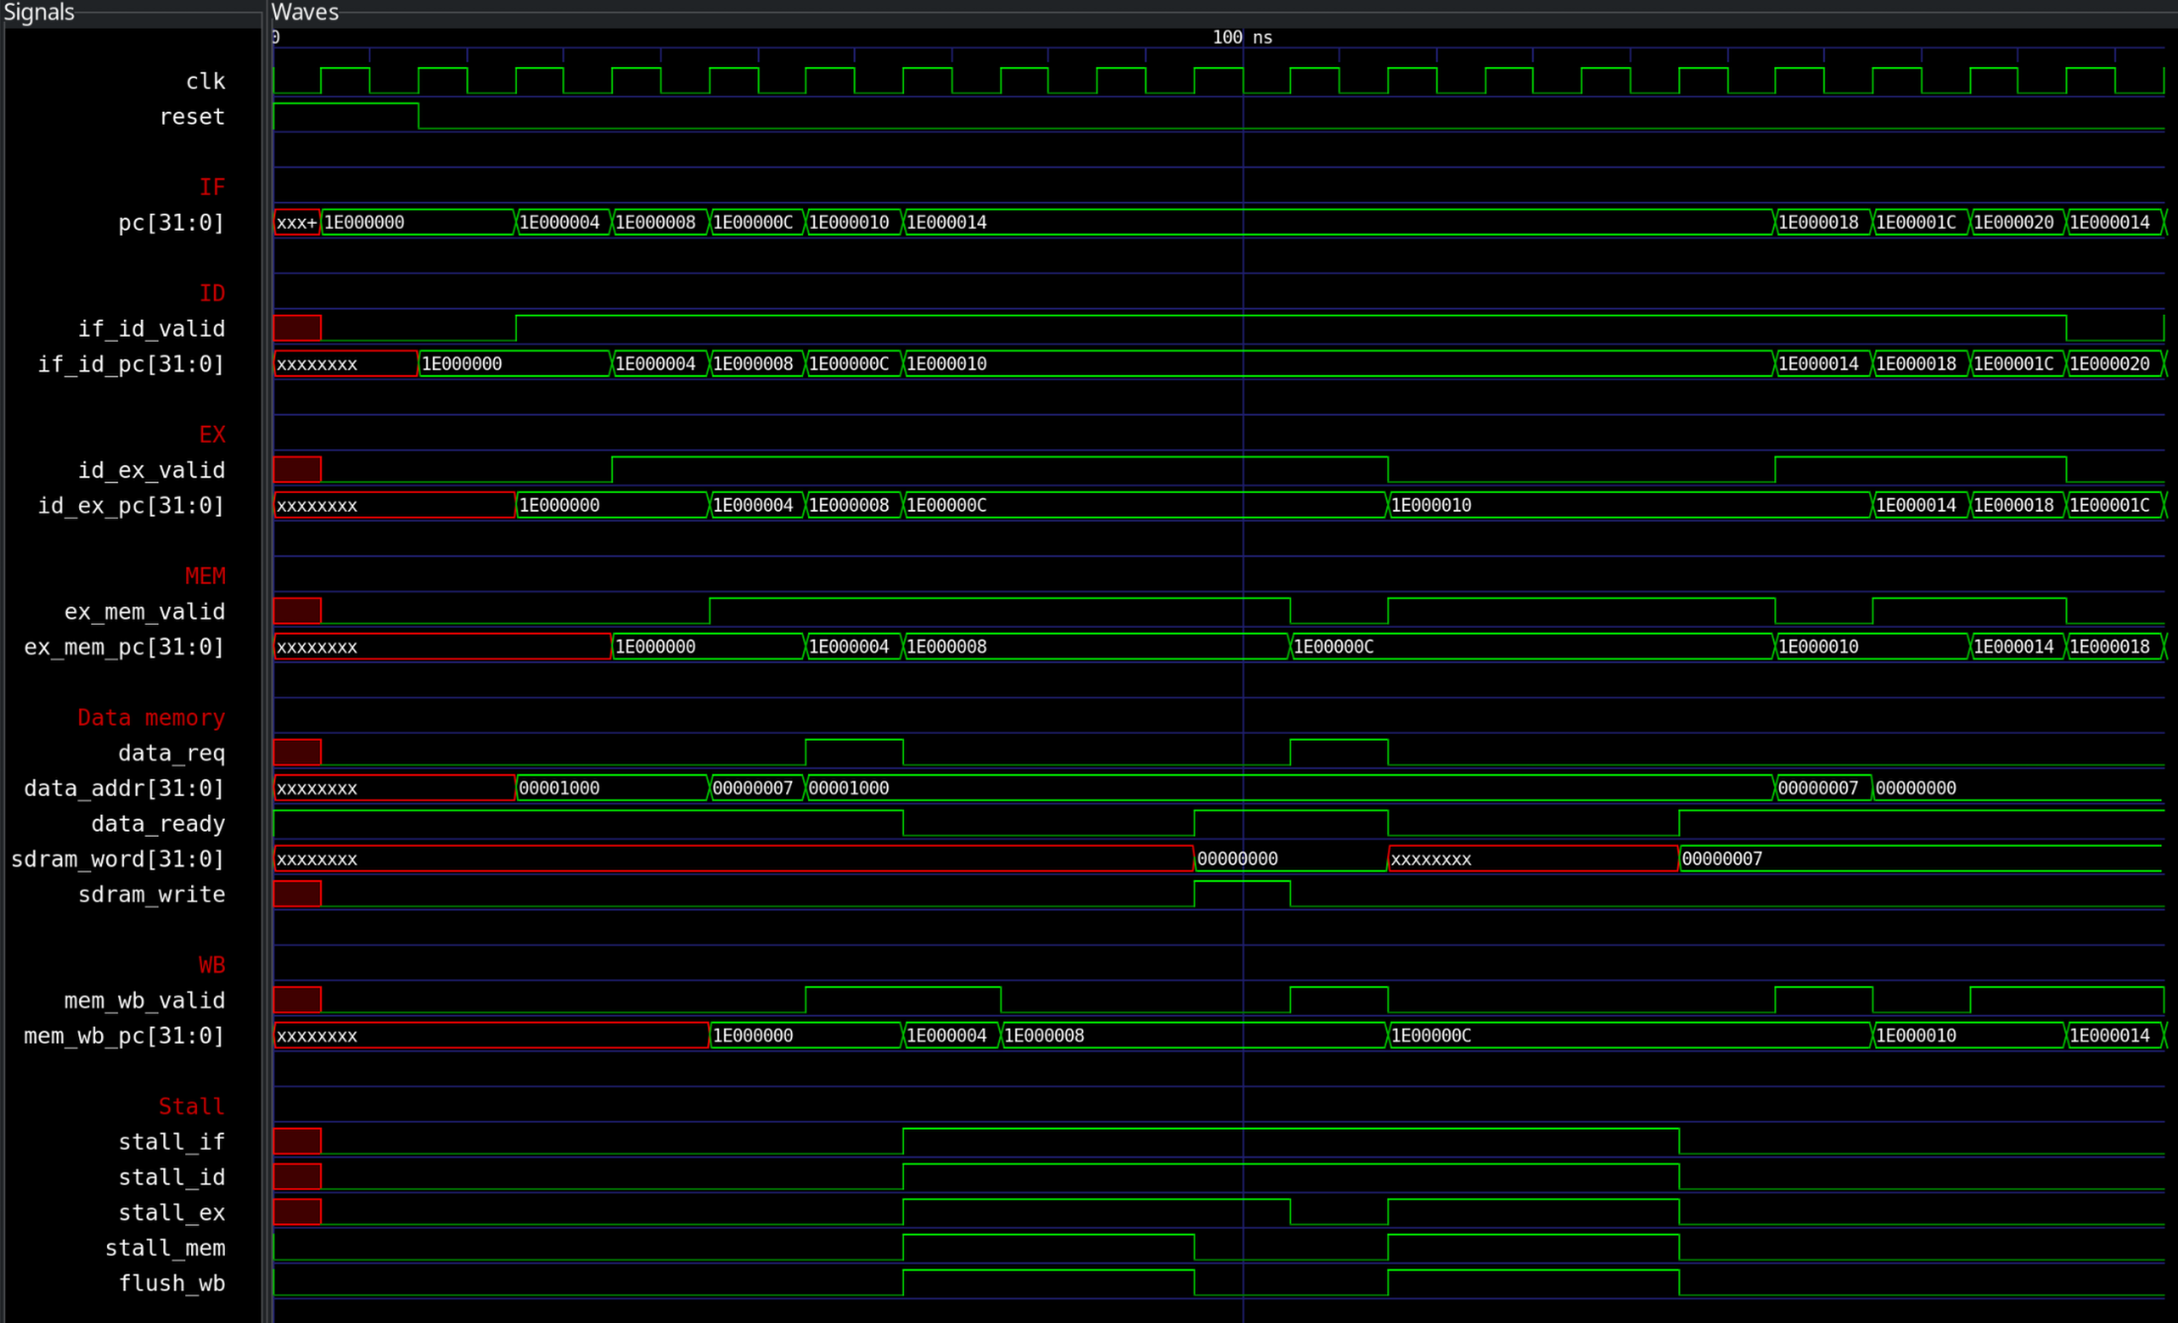The height and width of the screenshot is (1323, 2178).
Task: Select the mem_wb_pc[31:0] signal
Action: point(124,1037)
